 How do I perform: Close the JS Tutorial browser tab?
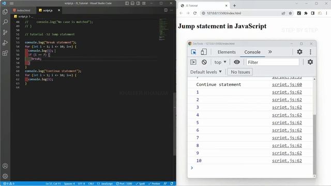[x=227, y=6]
